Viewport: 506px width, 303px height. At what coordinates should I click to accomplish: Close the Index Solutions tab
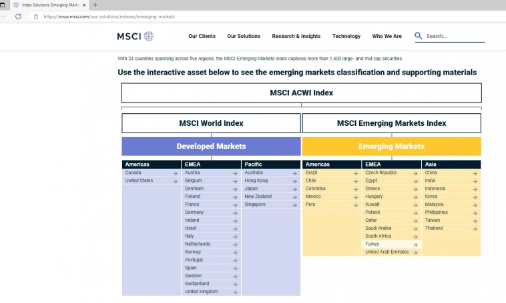click(x=84, y=5)
